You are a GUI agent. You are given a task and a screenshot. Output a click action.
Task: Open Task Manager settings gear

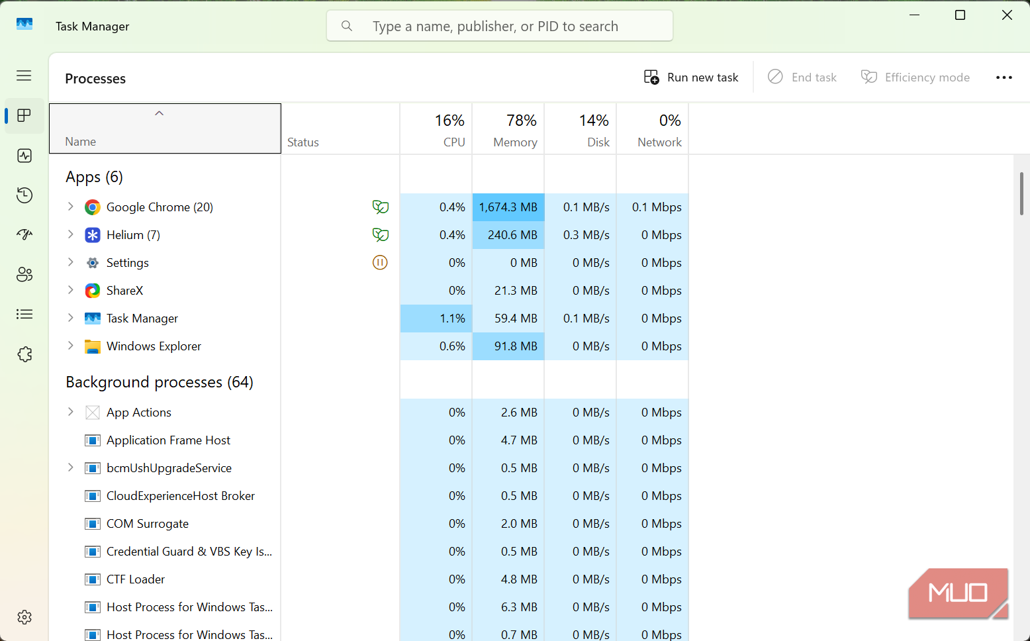tap(24, 617)
